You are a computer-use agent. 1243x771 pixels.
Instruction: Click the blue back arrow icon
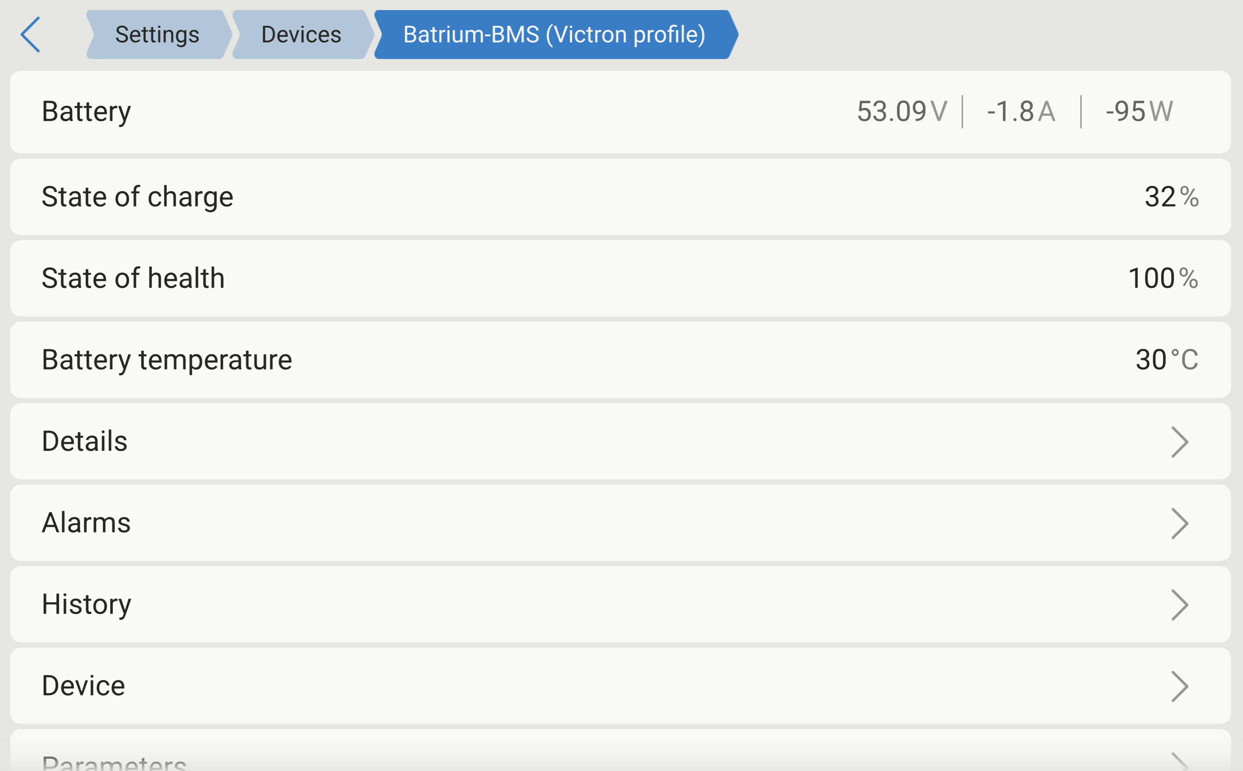[x=31, y=35]
